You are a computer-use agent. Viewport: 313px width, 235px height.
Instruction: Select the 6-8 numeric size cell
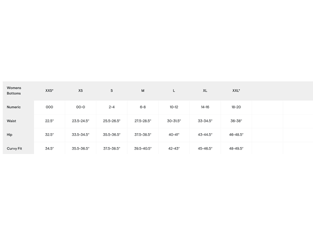click(x=143, y=107)
